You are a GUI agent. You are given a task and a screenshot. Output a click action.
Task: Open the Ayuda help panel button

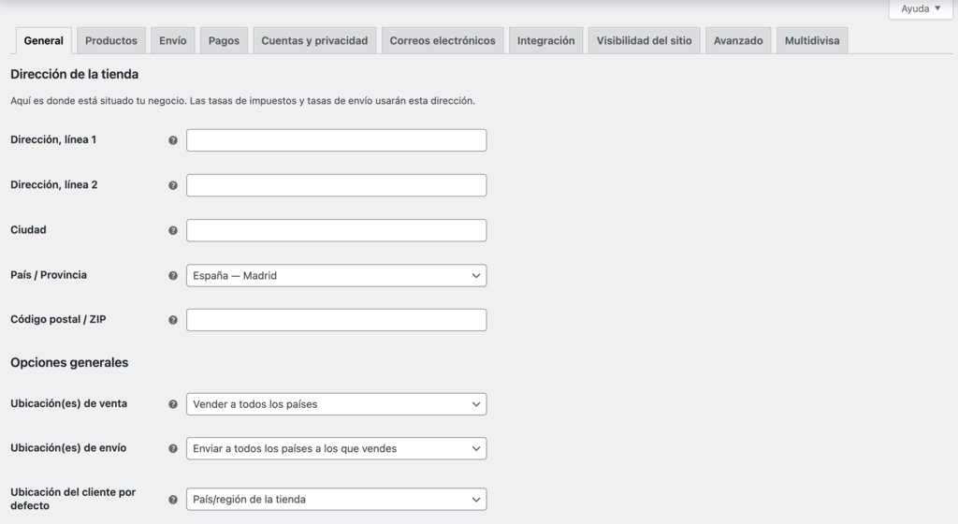(921, 8)
